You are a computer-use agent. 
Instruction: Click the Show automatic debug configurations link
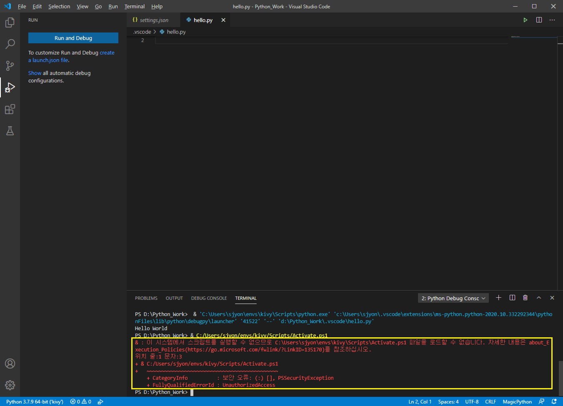click(35, 73)
